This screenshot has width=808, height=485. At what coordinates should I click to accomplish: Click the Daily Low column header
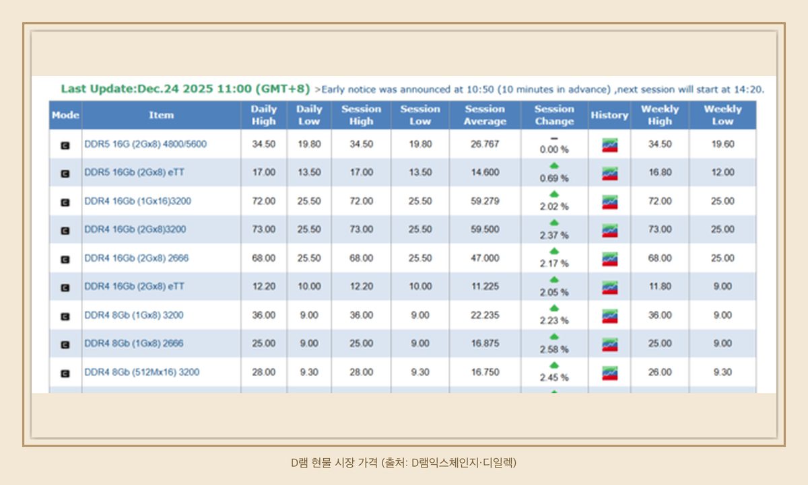click(x=309, y=115)
